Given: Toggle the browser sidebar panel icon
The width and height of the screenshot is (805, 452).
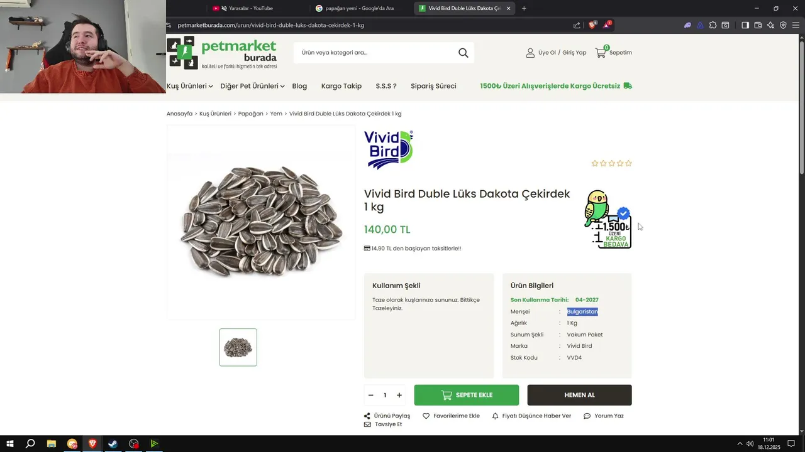Looking at the screenshot, I should (x=745, y=25).
